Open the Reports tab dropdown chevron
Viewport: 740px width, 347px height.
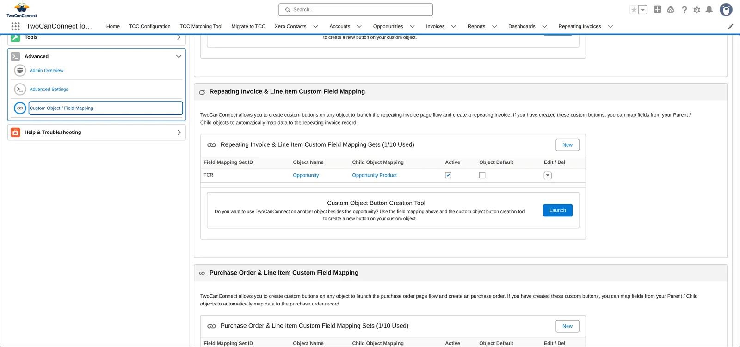coord(494,26)
